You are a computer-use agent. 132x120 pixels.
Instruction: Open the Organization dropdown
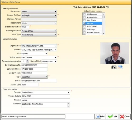(55, 46)
